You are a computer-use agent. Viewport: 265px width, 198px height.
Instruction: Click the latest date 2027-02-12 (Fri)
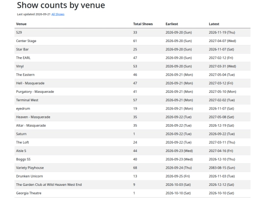click(x=221, y=58)
